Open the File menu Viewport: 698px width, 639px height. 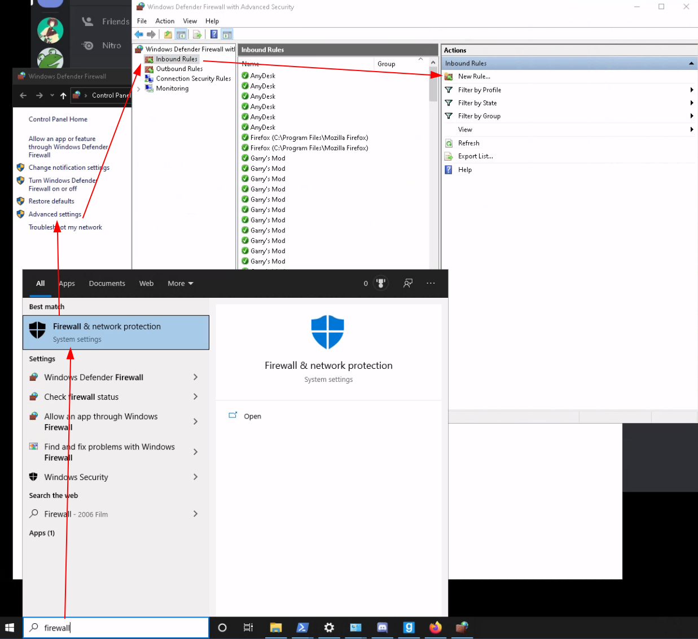coord(142,21)
